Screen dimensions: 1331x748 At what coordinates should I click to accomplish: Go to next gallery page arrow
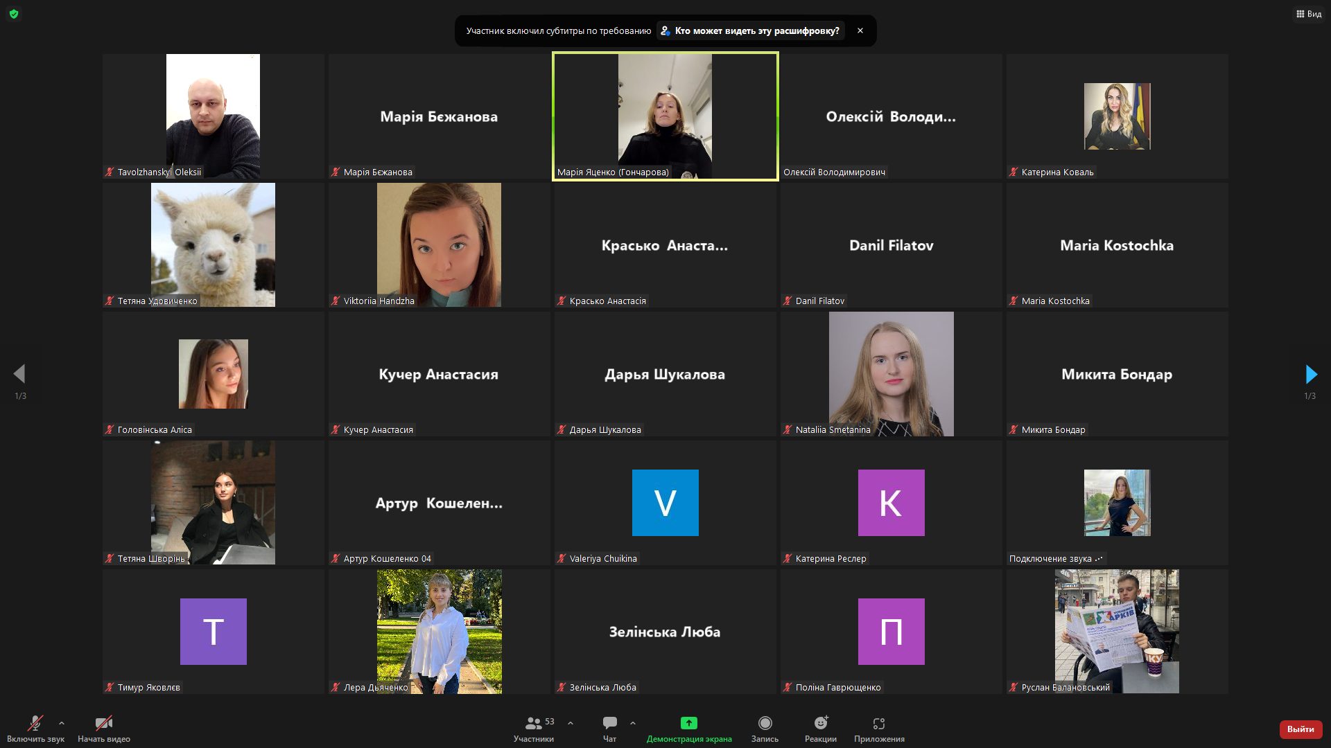tap(1310, 375)
